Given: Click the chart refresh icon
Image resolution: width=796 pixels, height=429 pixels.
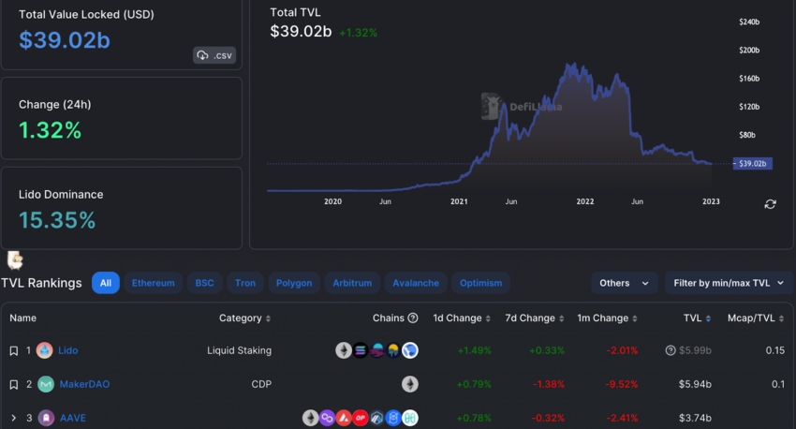Looking at the screenshot, I should coord(770,204).
